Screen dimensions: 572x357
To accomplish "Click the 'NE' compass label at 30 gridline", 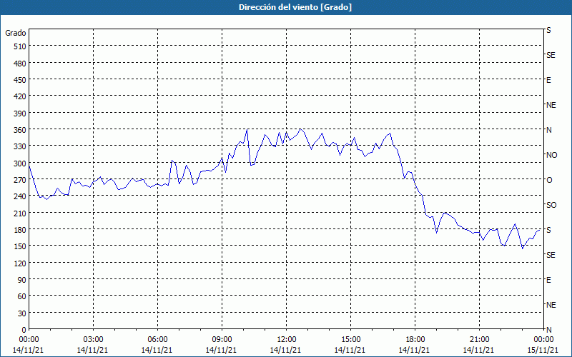I will coord(551,305).
